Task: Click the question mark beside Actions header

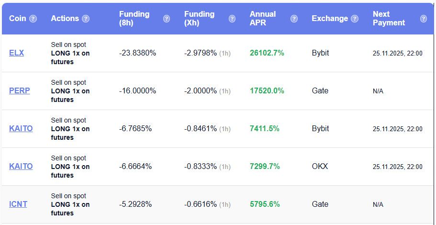Action: click(86, 19)
